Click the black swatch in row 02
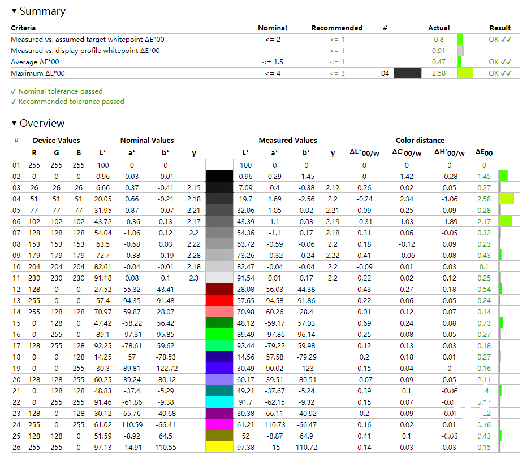The height and width of the screenshot is (460, 531). click(219, 177)
